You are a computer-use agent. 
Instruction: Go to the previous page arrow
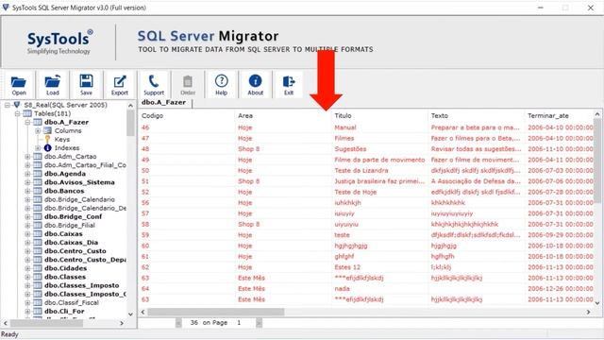[x=178, y=323]
